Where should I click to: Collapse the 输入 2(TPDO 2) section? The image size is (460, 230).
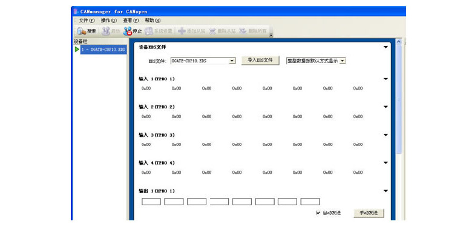(386, 107)
